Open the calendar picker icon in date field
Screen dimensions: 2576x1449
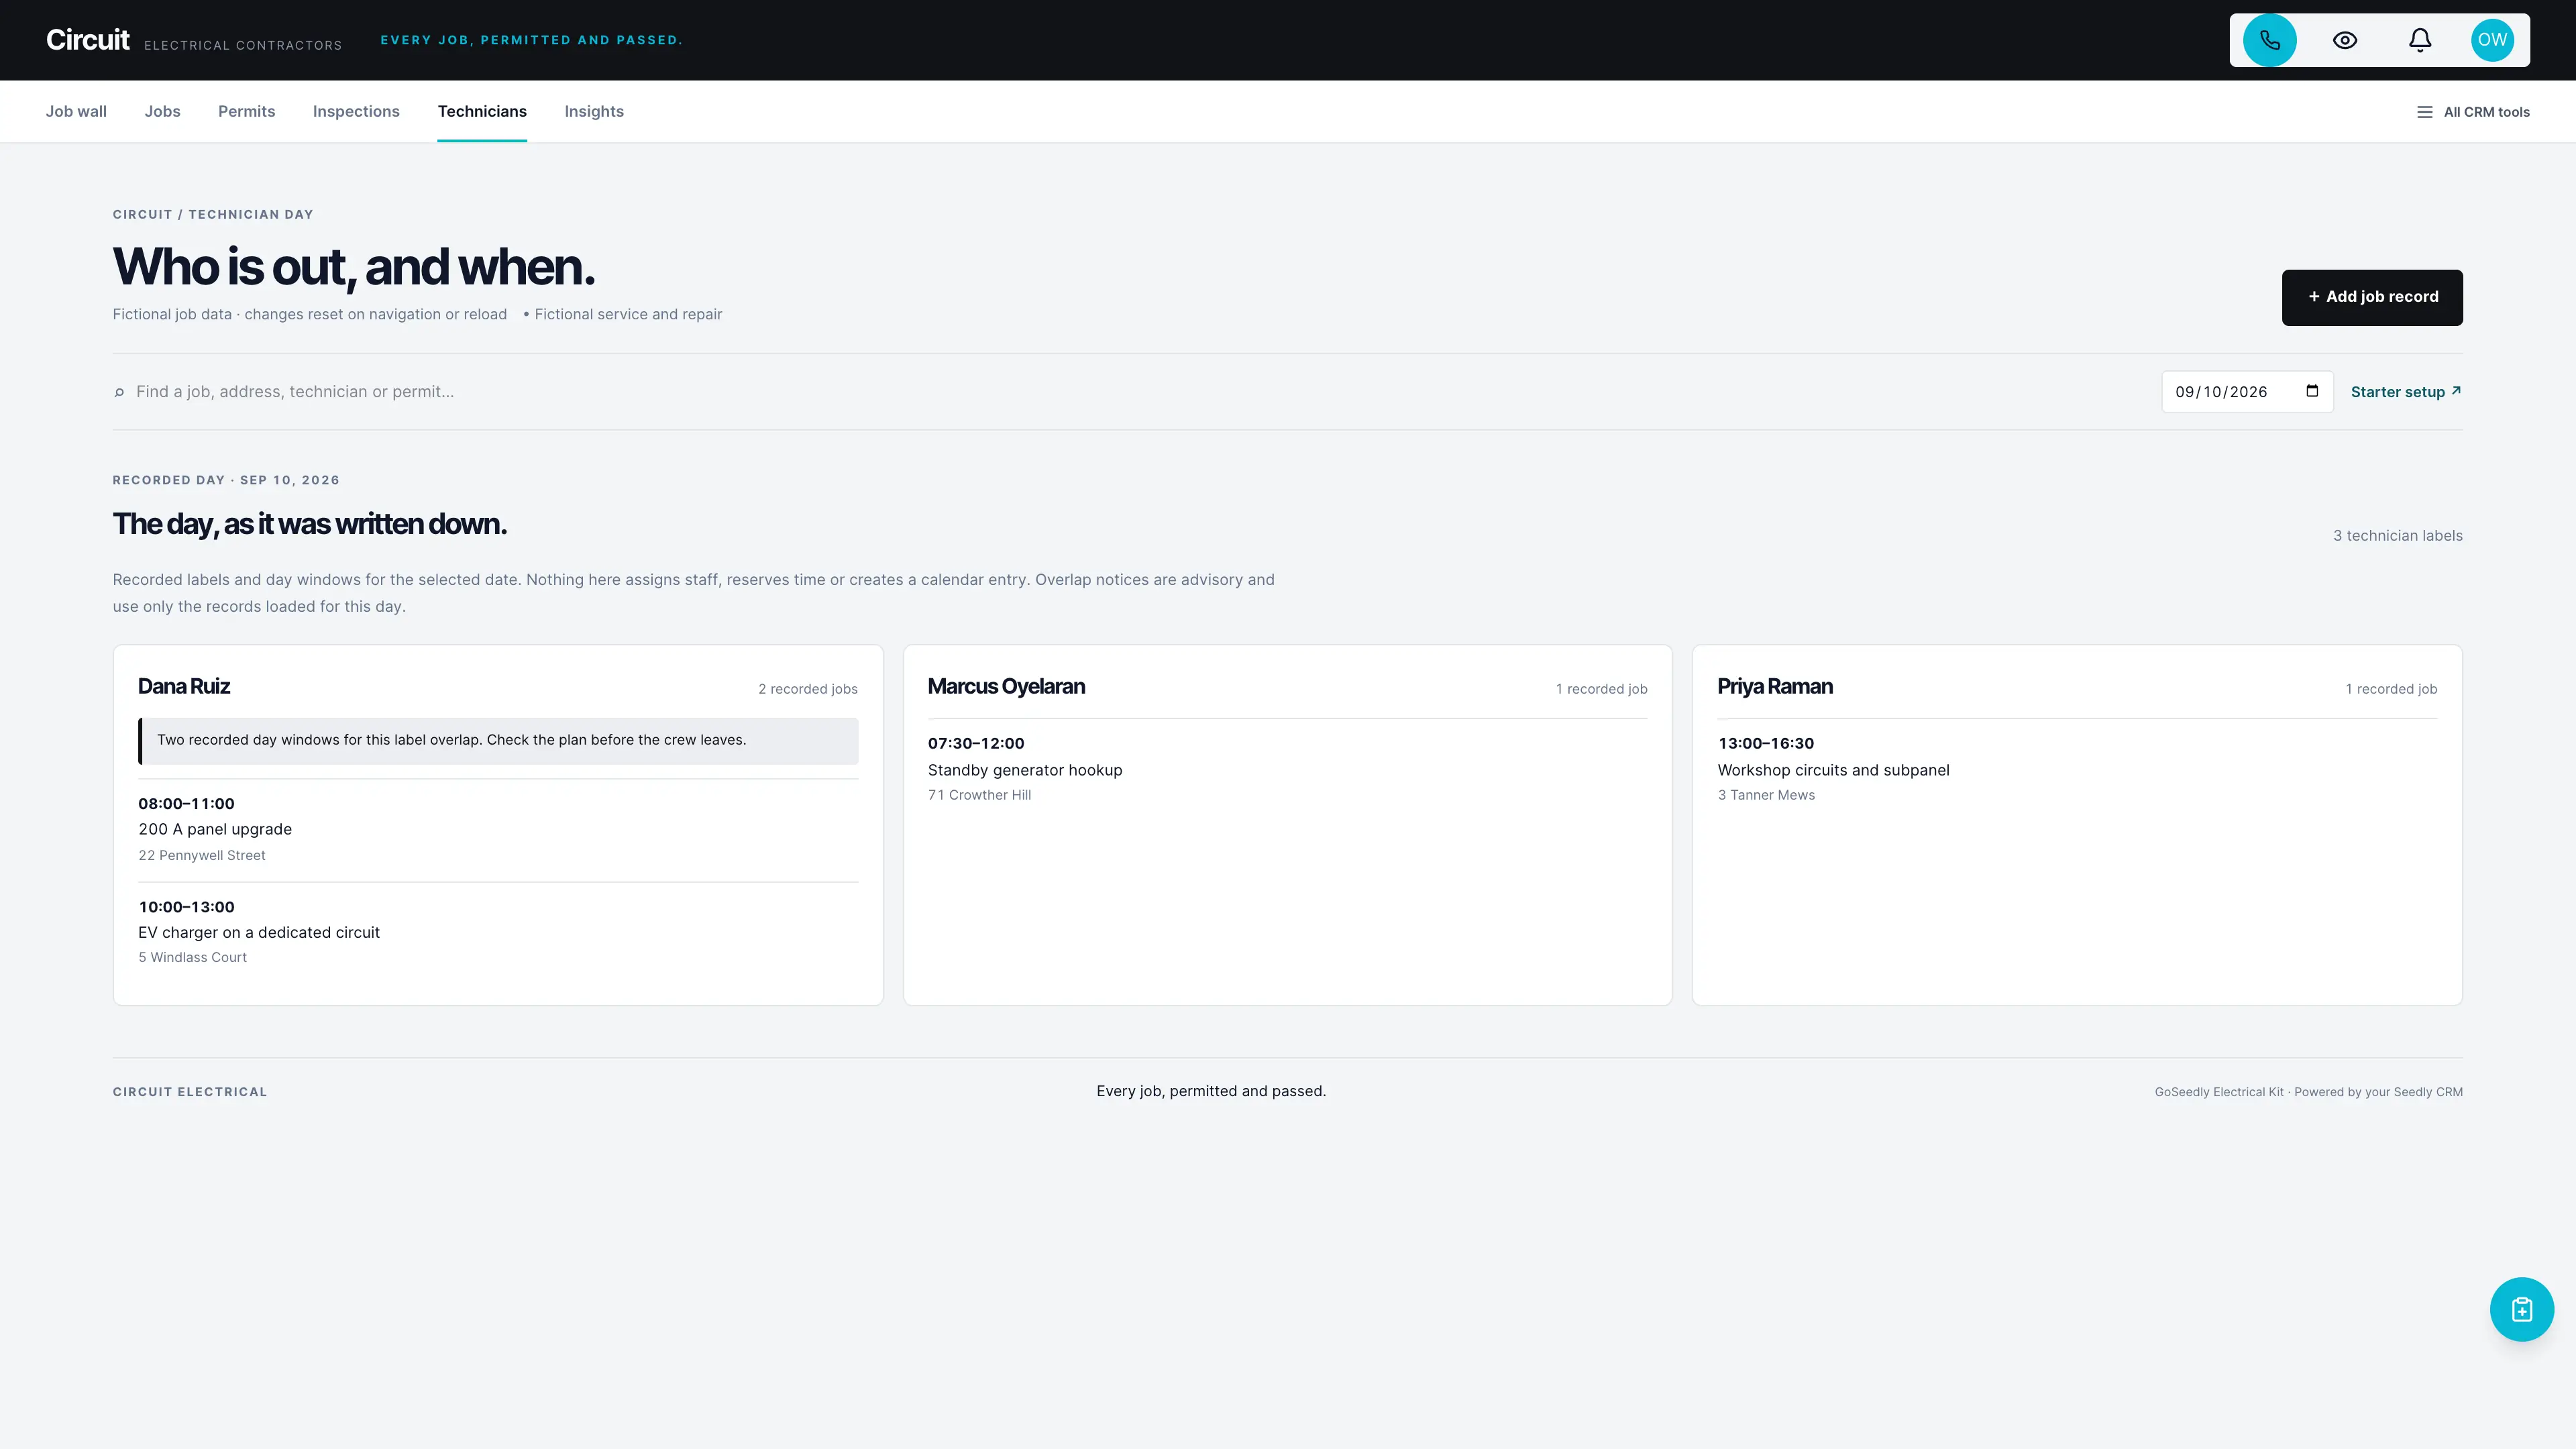pyautogui.click(x=2312, y=391)
